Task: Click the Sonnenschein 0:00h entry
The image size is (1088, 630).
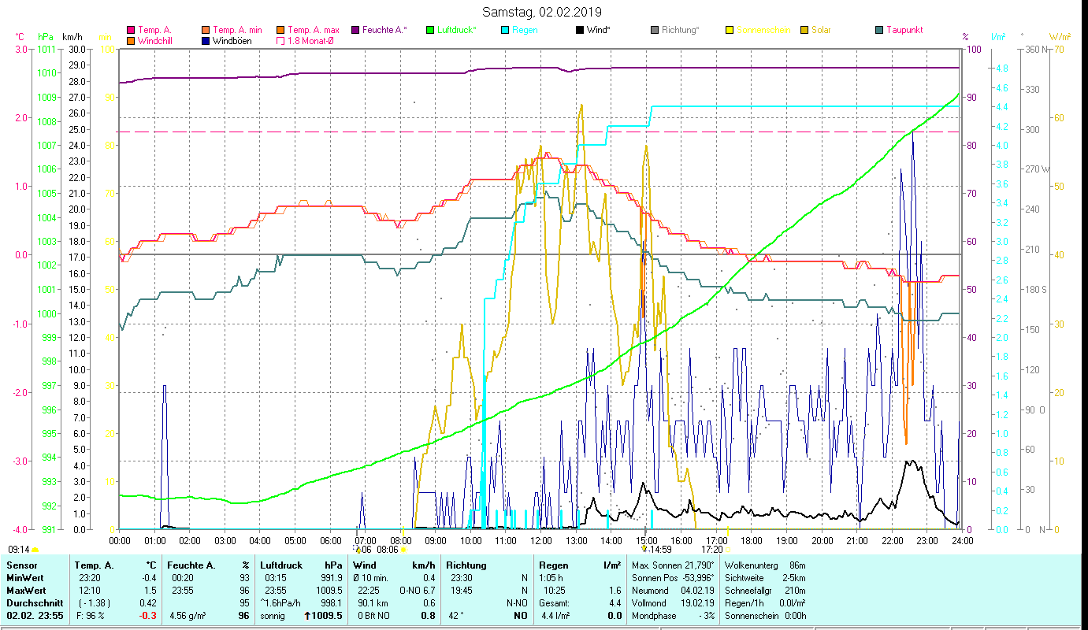Action: click(x=764, y=616)
